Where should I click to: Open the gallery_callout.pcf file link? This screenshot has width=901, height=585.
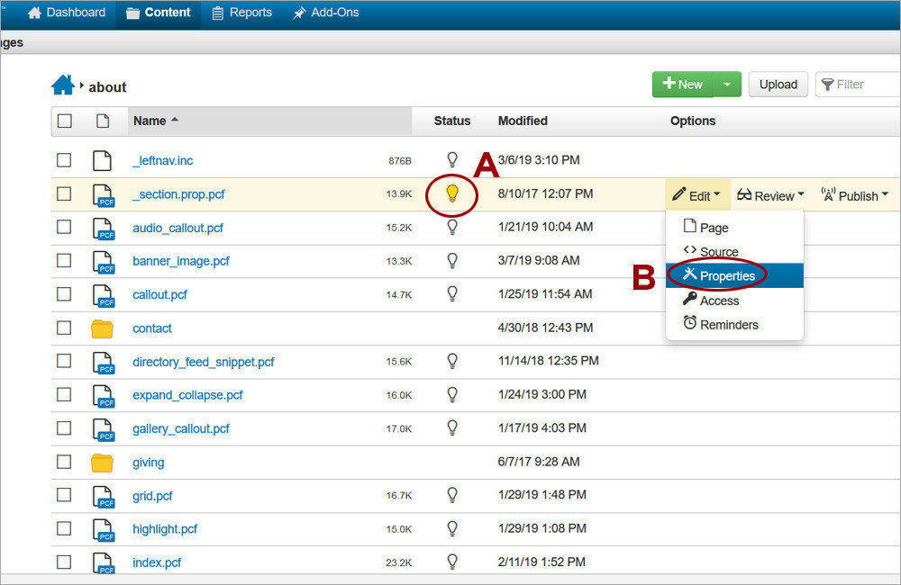[x=181, y=428]
